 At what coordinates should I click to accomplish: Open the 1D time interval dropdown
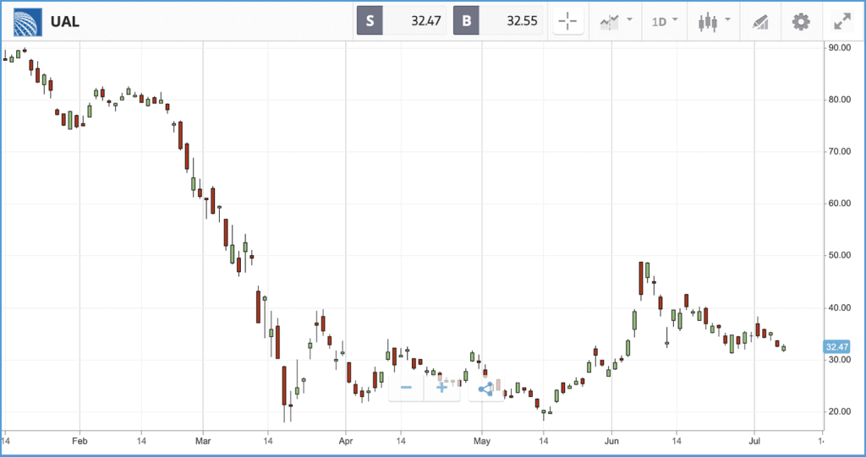point(665,21)
